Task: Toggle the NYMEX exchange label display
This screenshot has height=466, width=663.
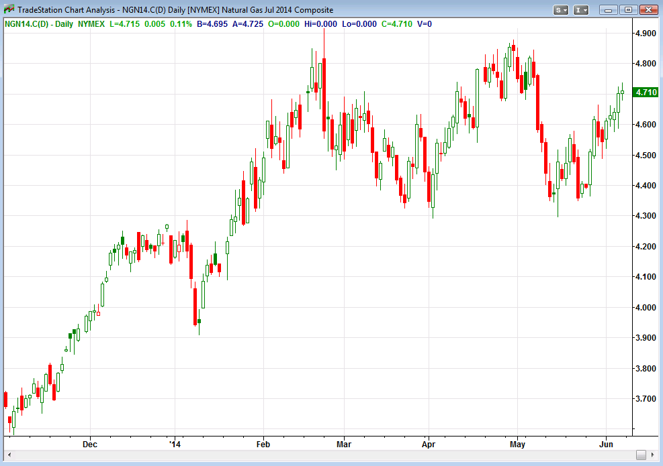Action: pos(90,23)
